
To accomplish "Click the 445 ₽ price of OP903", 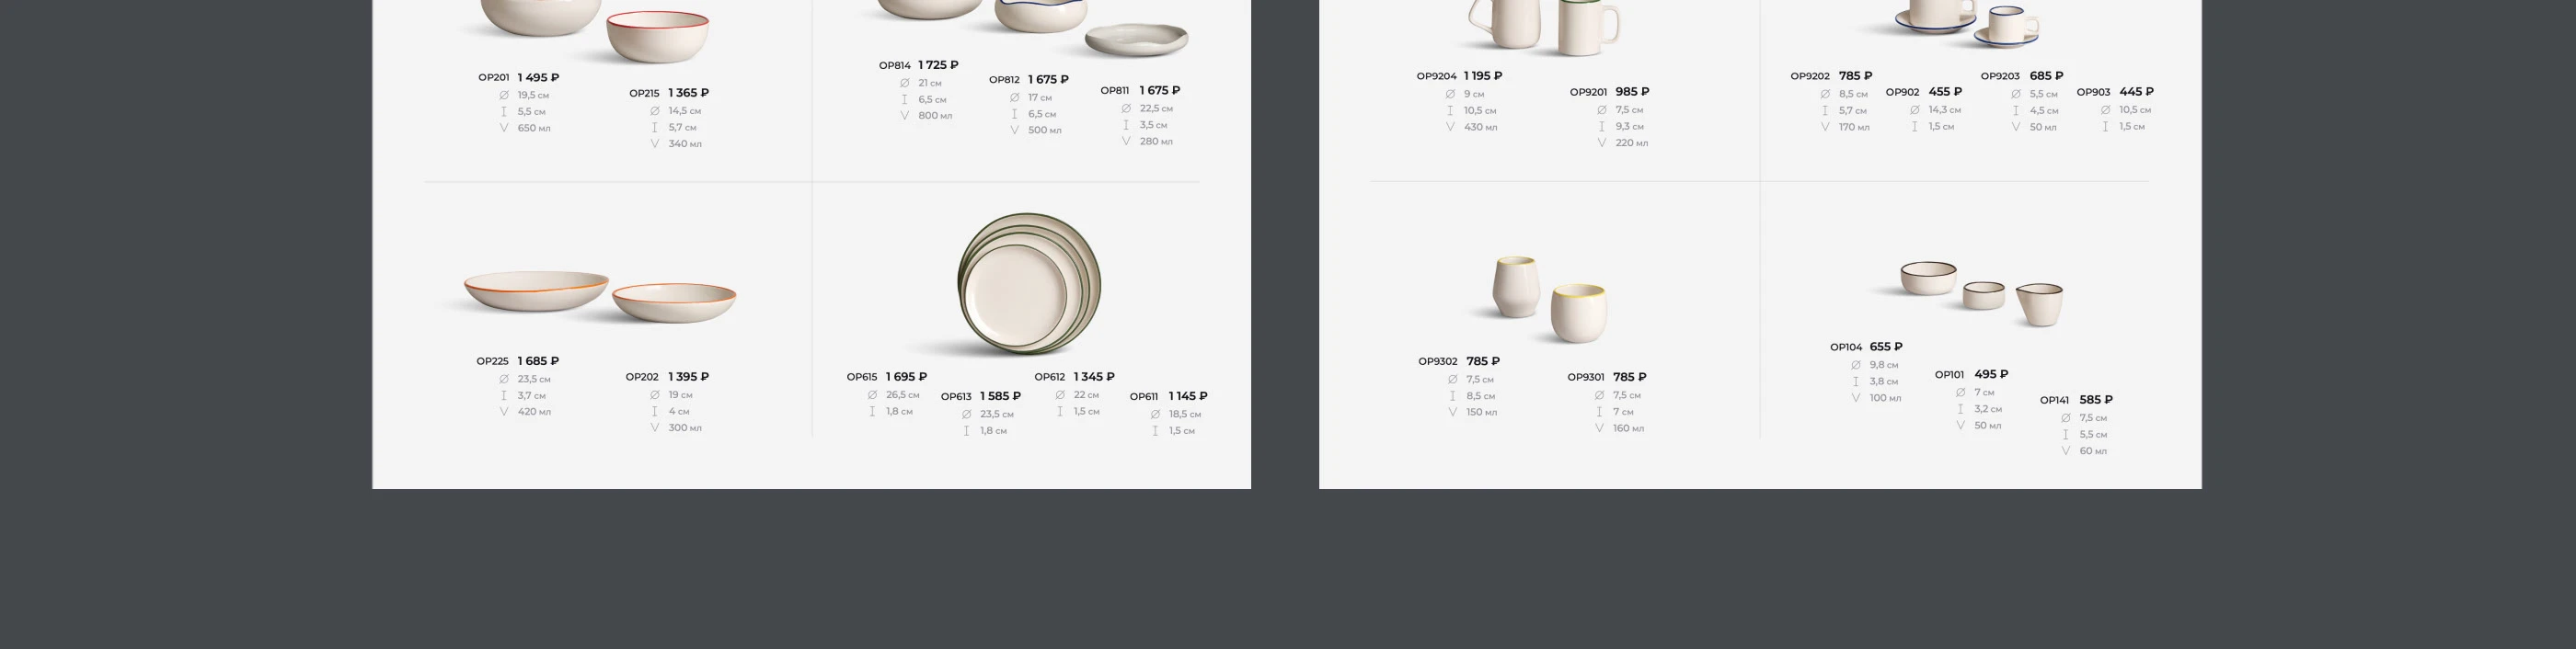I will [x=2136, y=92].
